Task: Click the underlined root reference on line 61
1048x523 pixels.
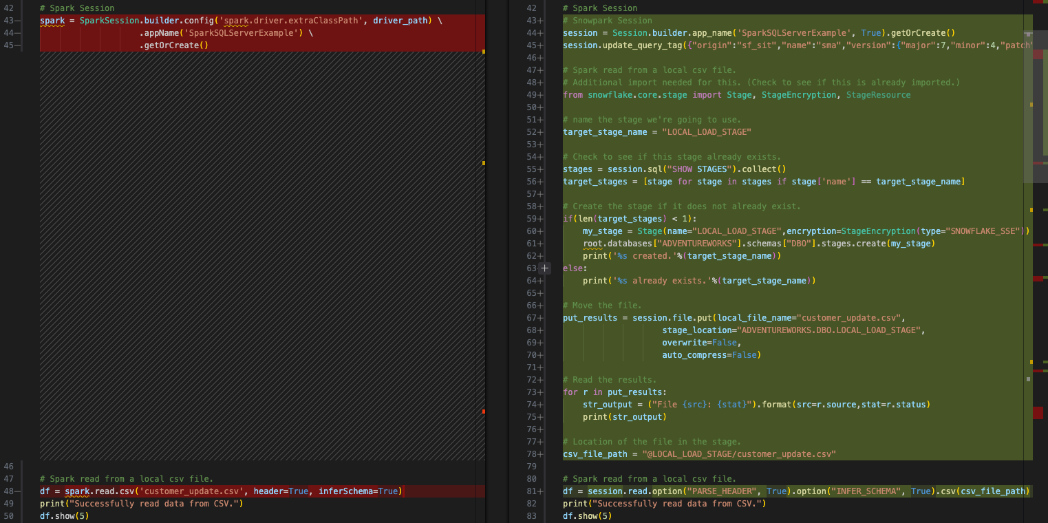Action: point(588,243)
